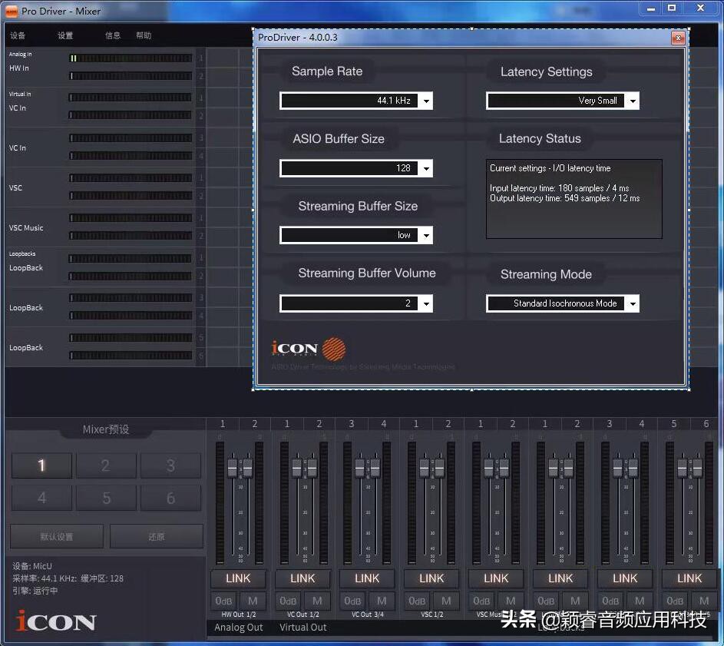Click the 默认设置 button
This screenshot has height=646, width=724.
point(57,536)
